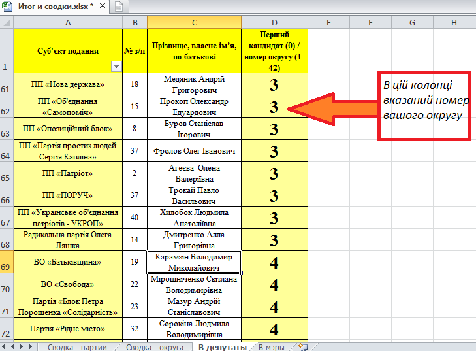Select column B header
Viewport: 476px width, 351px height.
(135, 22)
